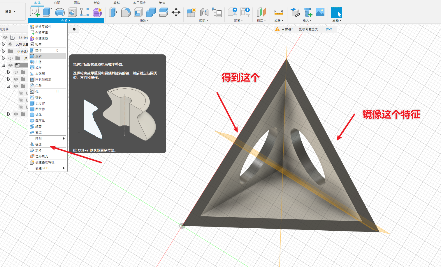The height and width of the screenshot is (267, 441).
Task: Select the Extrude icon in the toolbar
Action: (x=47, y=12)
